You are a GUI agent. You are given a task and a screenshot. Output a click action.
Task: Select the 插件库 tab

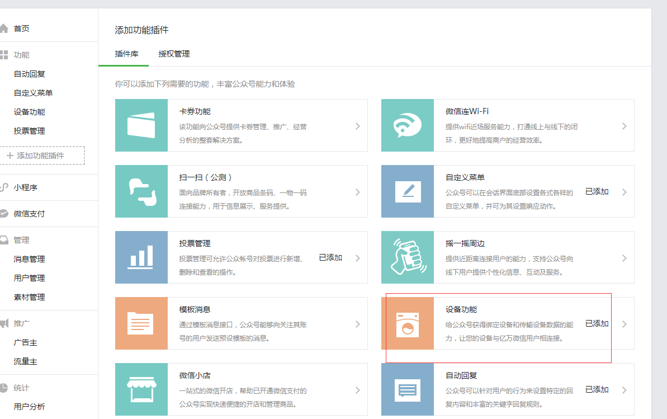click(127, 54)
